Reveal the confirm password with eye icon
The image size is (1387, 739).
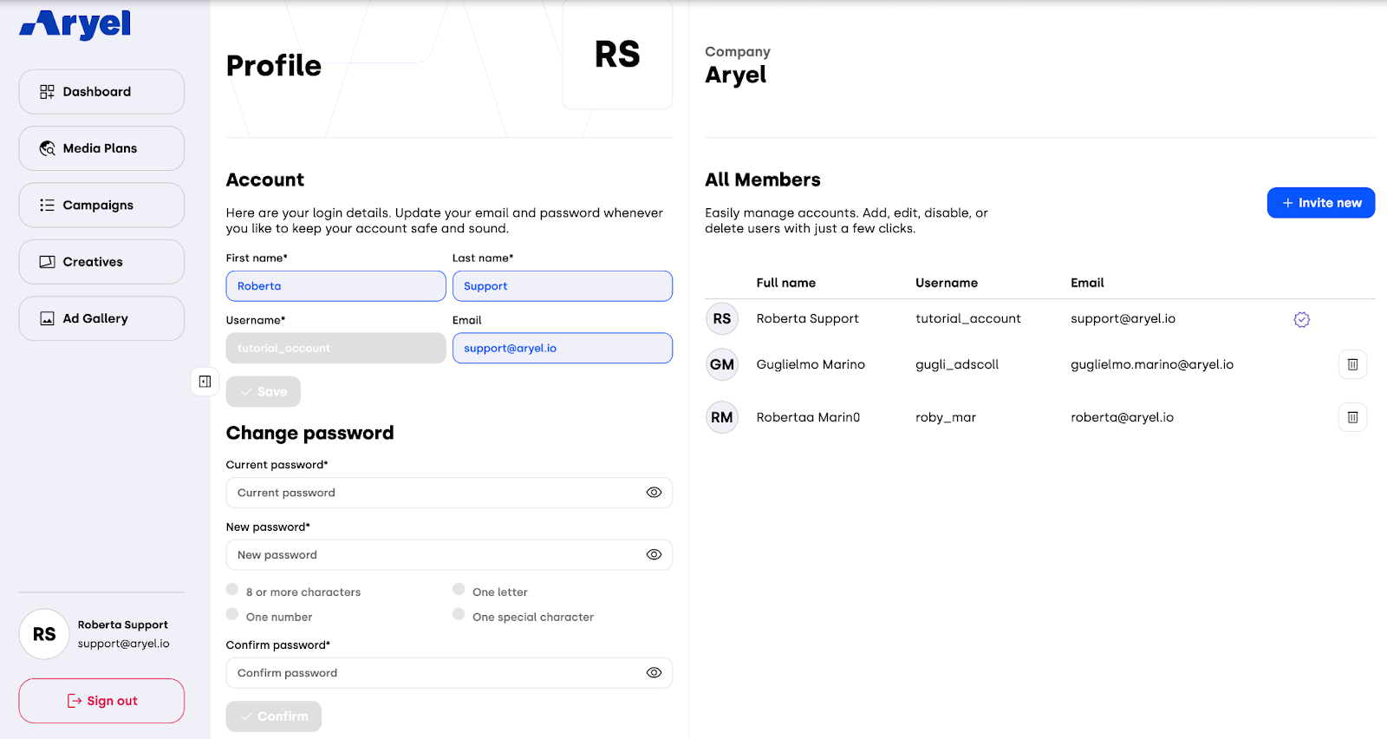[x=654, y=673]
